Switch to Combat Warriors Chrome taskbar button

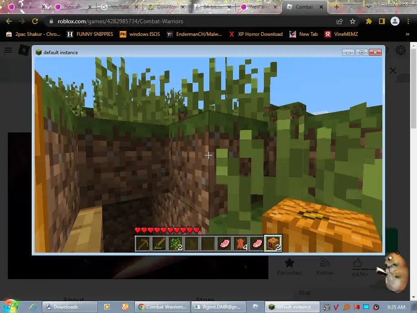[x=162, y=307]
